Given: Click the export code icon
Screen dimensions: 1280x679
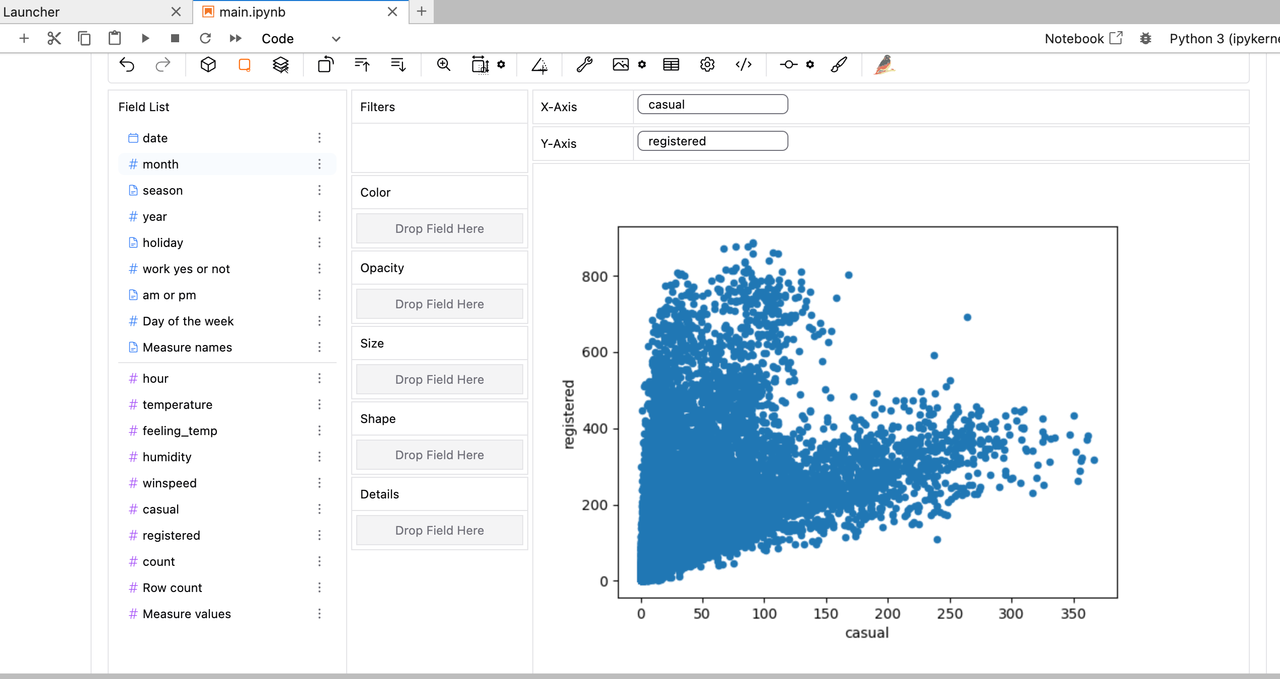Looking at the screenshot, I should [744, 65].
